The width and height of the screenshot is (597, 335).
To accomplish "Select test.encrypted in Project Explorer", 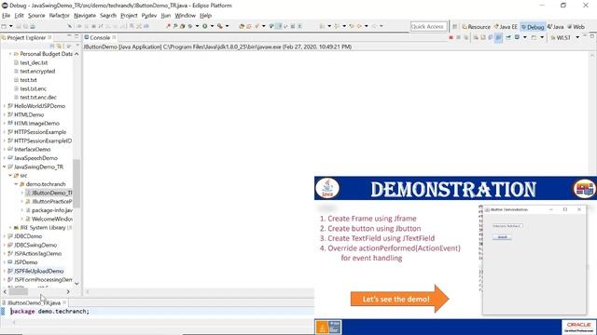I will (x=37, y=72).
